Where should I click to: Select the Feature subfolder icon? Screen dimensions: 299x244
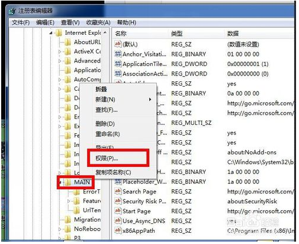[77, 201]
